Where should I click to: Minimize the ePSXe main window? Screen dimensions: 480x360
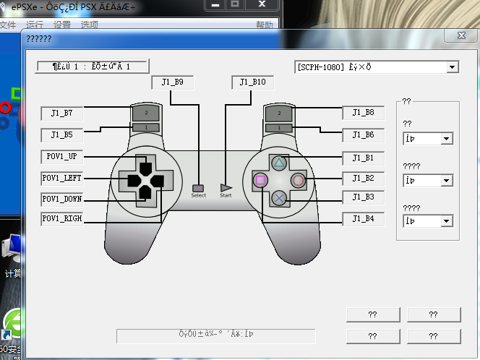(x=215, y=4)
